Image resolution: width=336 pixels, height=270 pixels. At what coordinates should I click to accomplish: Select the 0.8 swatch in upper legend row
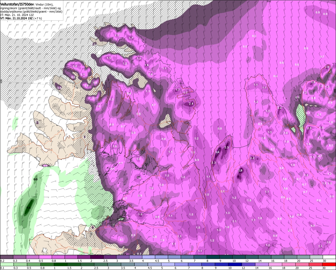pos(58,257)
